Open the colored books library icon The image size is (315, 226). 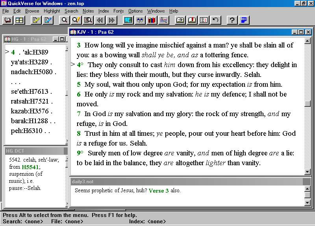tap(152, 20)
